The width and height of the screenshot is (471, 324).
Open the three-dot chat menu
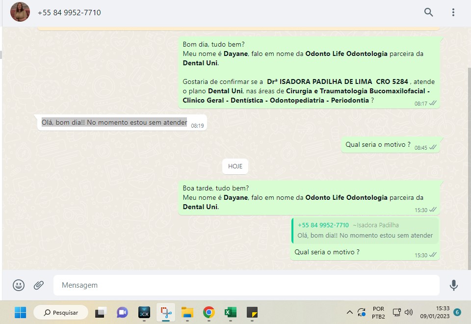[x=453, y=12]
